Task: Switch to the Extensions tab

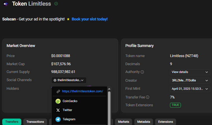Action: click(x=166, y=122)
